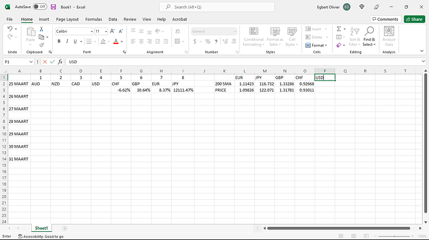The width and height of the screenshot is (429, 240).
Task: Click Egbert Olivier account button
Action: [x=334, y=7]
